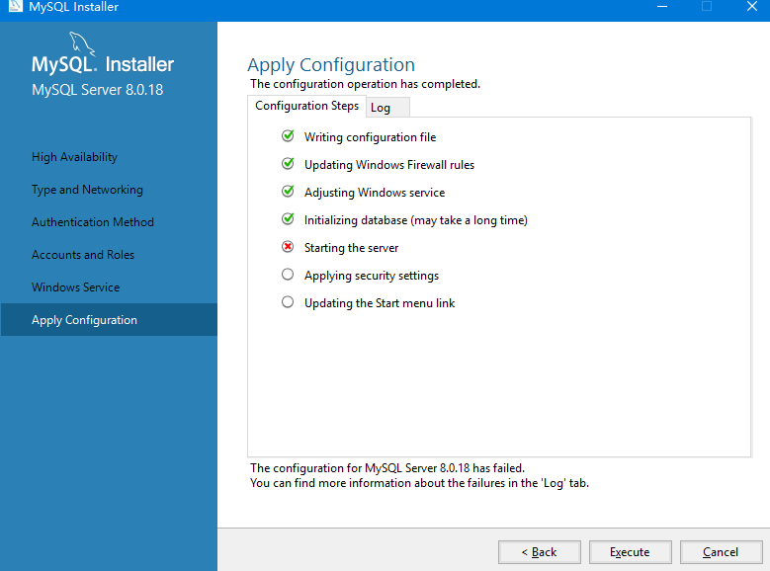
Task: Click the 'find more information... Log tab' message
Action: coord(419,483)
